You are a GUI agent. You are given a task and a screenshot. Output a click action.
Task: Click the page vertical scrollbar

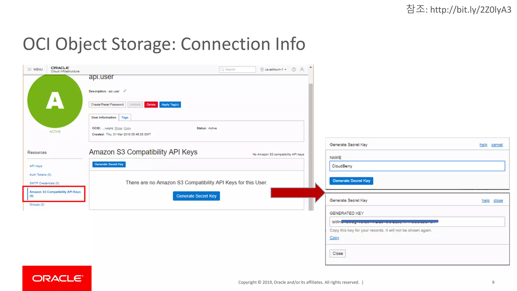[311, 147]
